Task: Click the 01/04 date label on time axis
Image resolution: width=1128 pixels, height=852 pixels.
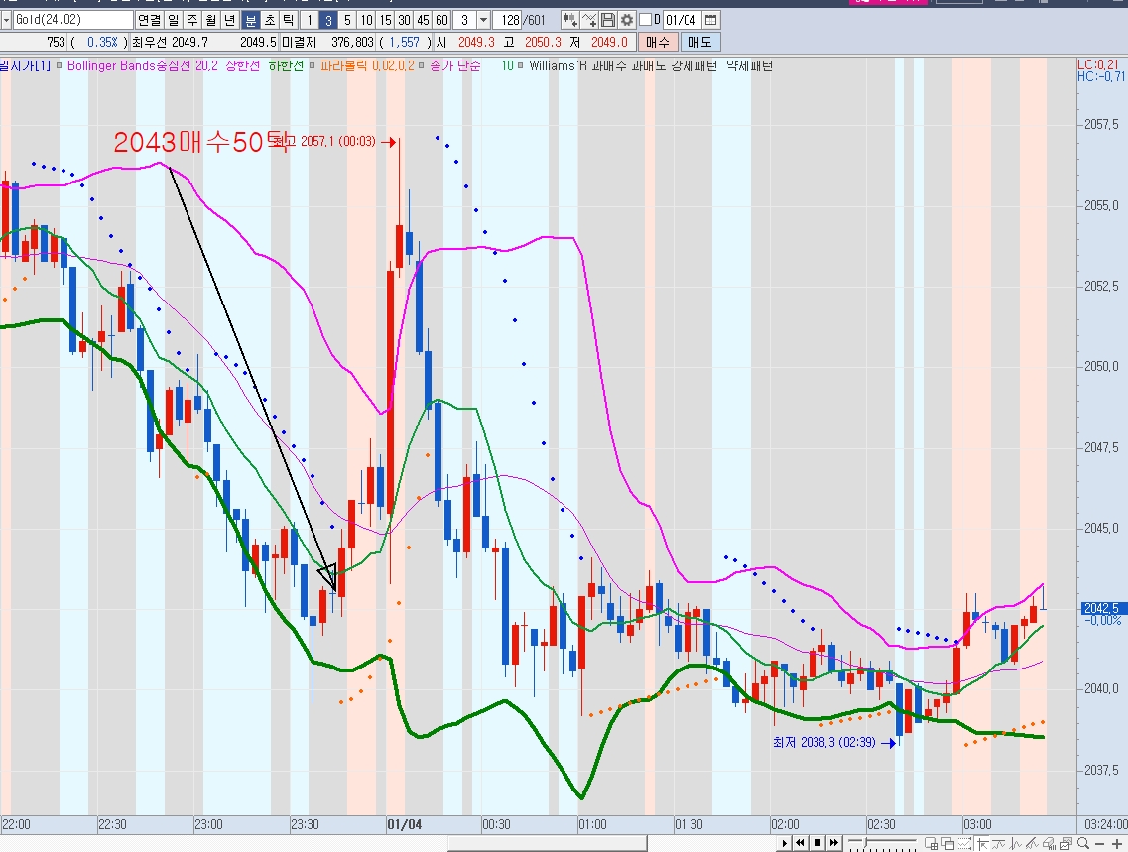Action: pyautogui.click(x=405, y=824)
